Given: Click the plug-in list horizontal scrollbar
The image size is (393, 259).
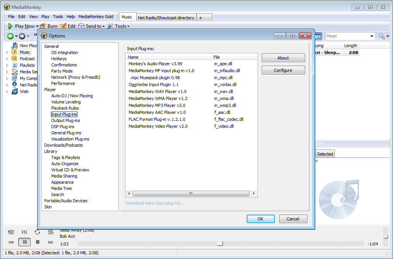Looking at the screenshot, I should coord(191,193).
